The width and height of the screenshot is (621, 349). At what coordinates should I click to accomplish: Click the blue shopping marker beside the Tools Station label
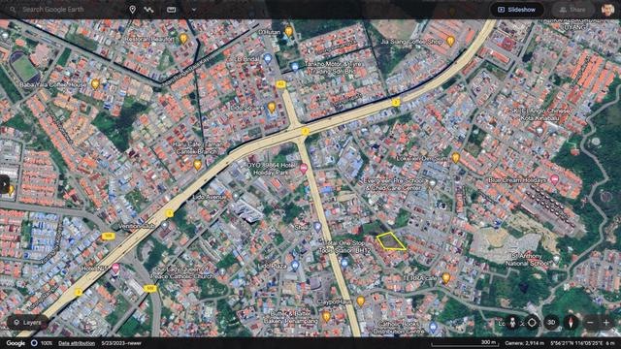pyautogui.click(x=344, y=262)
